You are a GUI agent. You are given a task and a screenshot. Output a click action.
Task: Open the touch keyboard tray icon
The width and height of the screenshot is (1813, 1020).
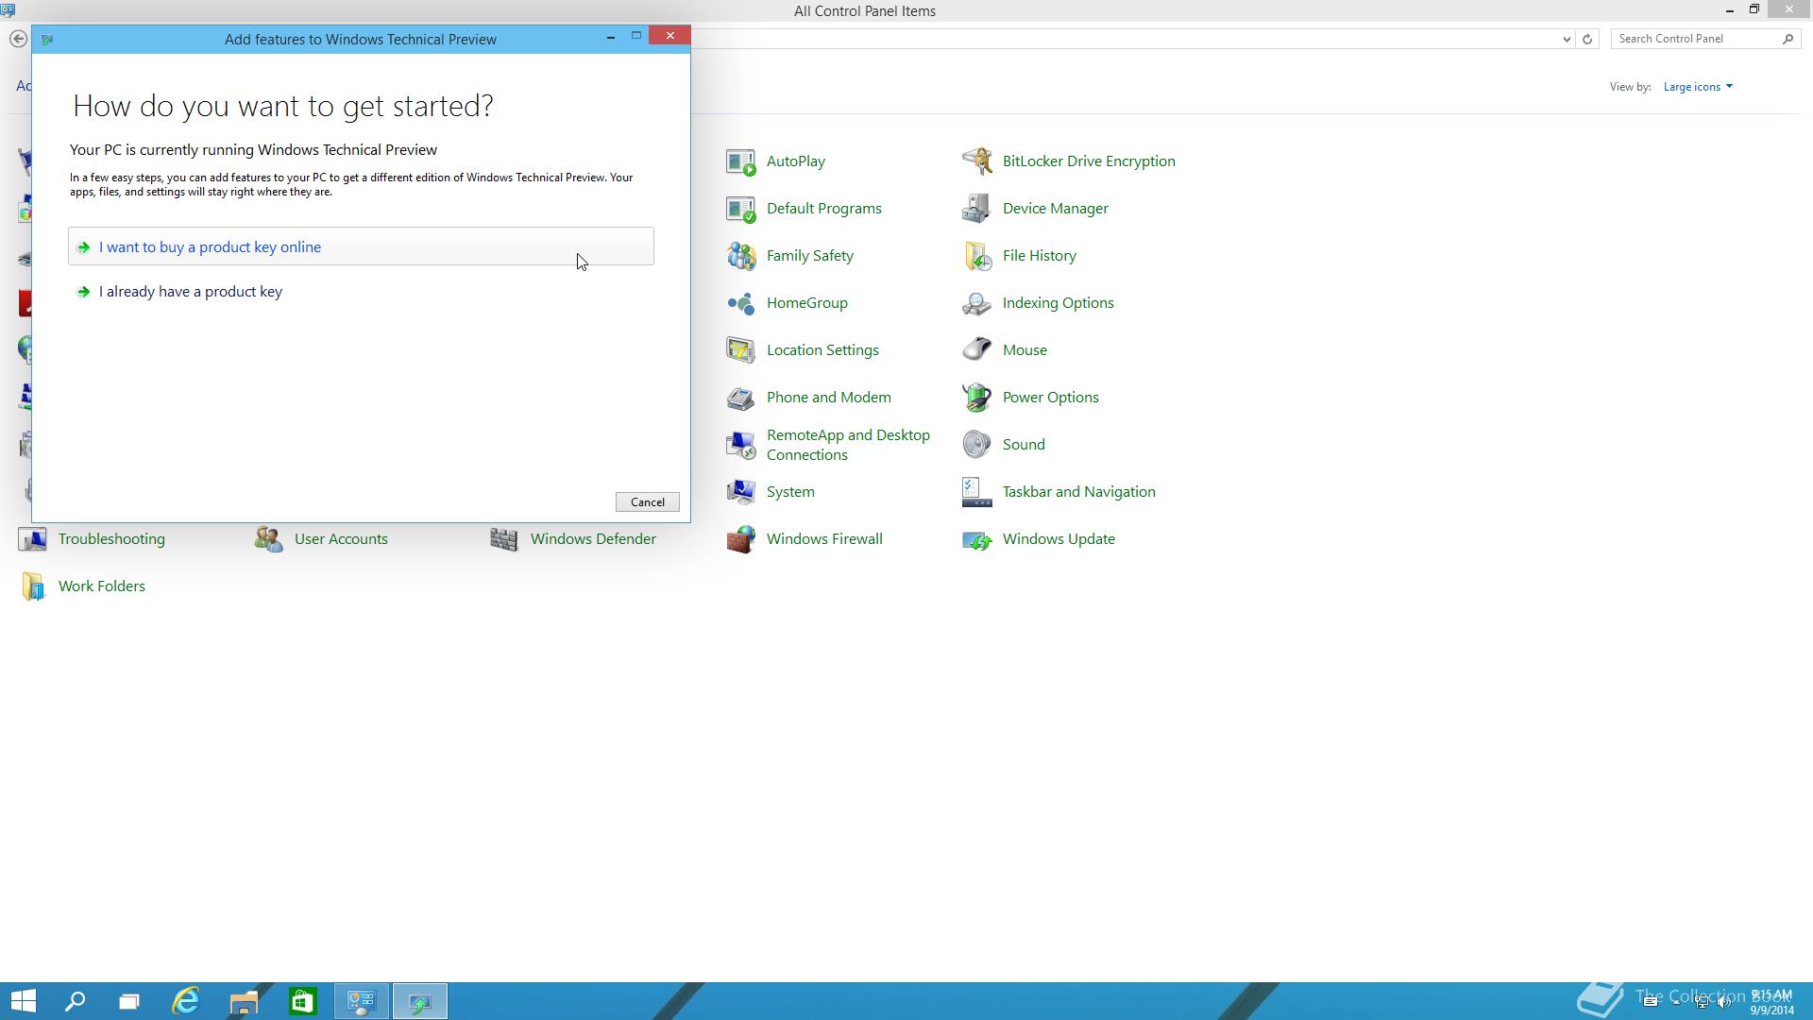pyautogui.click(x=1651, y=1002)
